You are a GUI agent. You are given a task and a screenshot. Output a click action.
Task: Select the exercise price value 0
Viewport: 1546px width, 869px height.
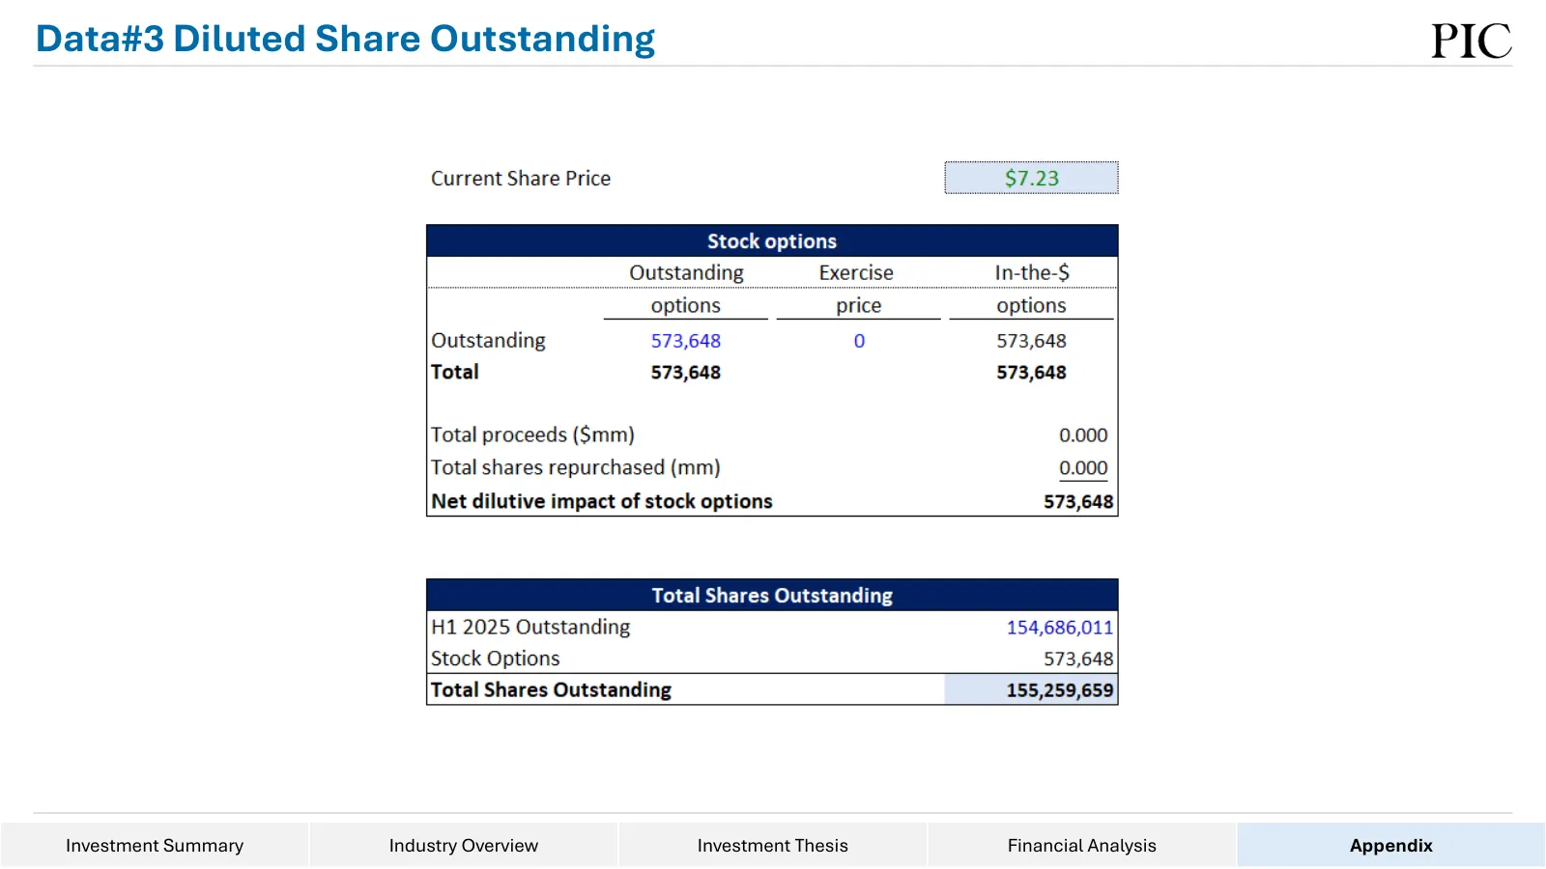point(859,341)
